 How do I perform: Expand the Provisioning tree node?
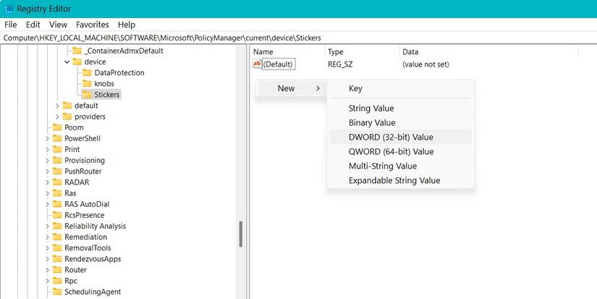pyautogui.click(x=47, y=160)
